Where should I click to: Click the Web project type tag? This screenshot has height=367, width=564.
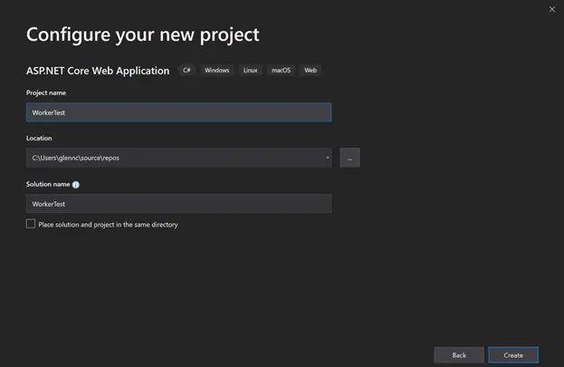[x=311, y=71]
